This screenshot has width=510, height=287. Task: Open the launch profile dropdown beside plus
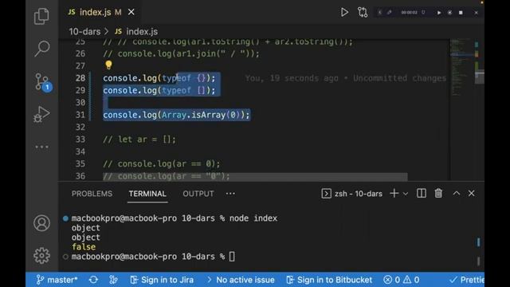pyautogui.click(x=406, y=194)
